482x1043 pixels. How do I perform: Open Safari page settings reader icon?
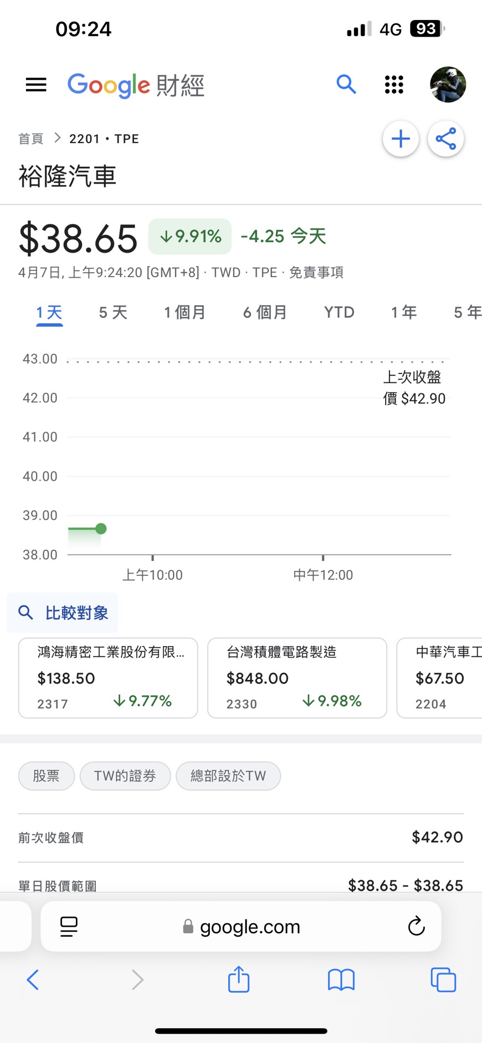point(69,926)
